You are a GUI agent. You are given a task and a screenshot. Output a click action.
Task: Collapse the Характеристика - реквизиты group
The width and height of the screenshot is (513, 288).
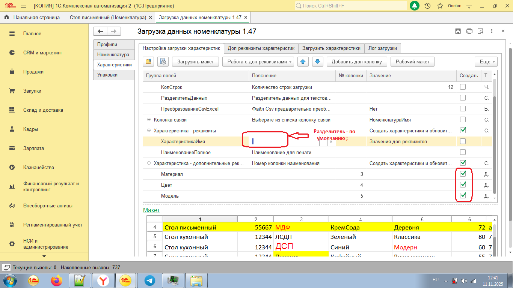(149, 130)
